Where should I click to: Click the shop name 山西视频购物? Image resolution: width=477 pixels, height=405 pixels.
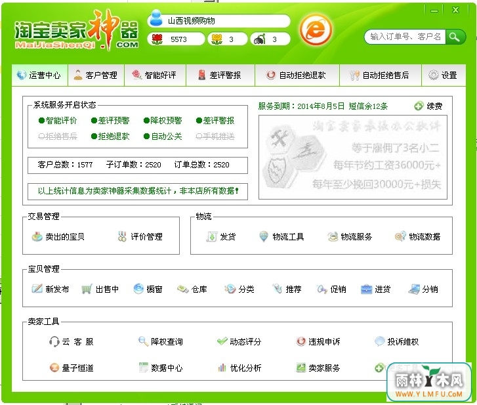coord(192,21)
